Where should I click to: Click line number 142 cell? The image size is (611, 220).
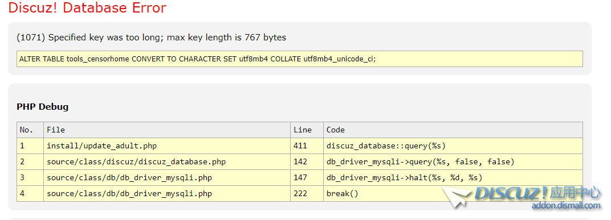tap(307, 161)
